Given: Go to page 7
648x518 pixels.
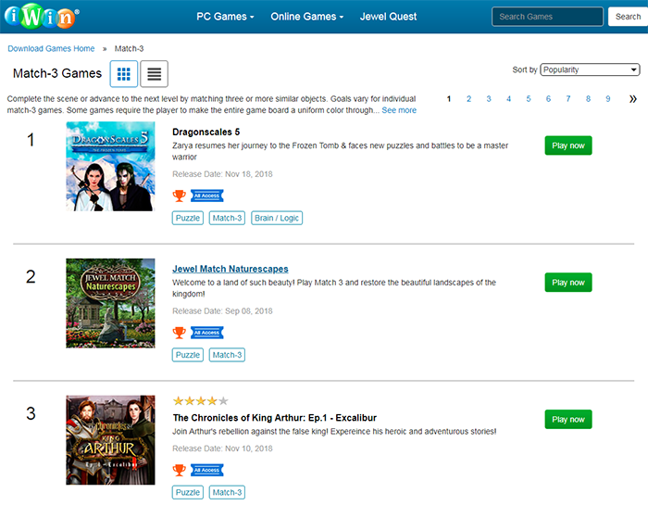Looking at the screenshot, I should (x=568, y=99).
